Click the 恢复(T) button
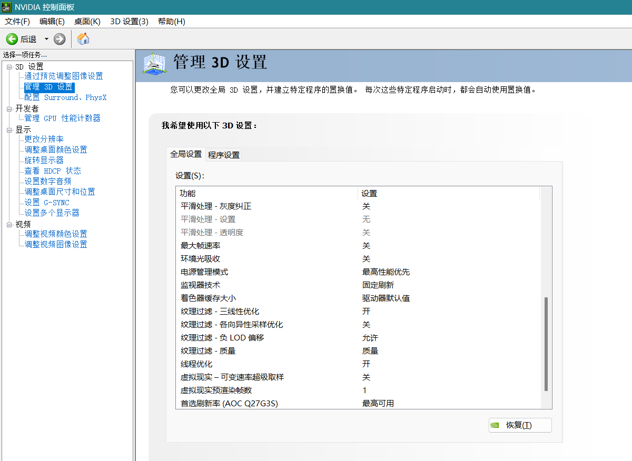The width and height of the screenshot is (632, 461). tap(520, 425)
